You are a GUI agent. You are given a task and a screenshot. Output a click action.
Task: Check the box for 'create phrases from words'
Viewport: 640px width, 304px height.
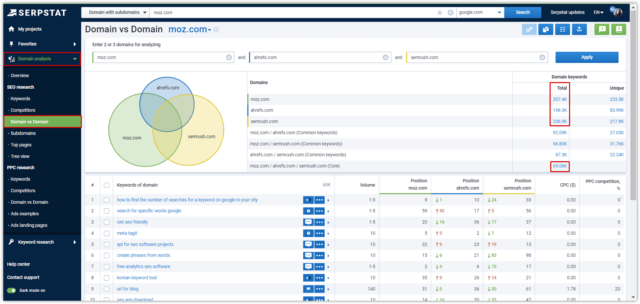pos(107,256)
